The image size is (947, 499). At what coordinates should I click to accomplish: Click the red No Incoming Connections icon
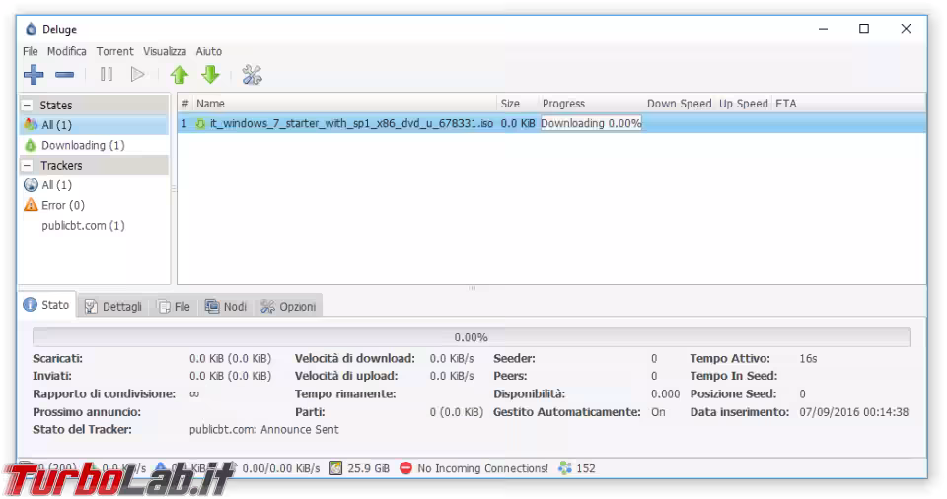[x=405, y=468]
